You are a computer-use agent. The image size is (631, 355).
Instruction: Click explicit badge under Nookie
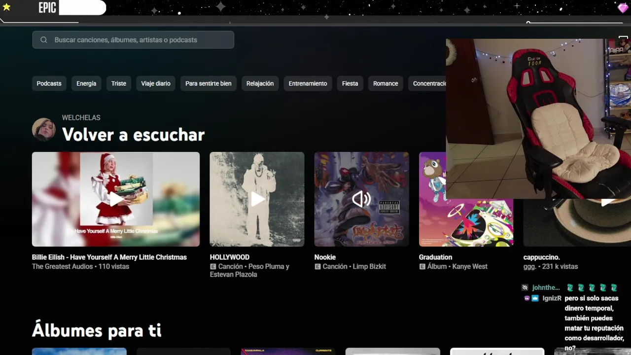point(317,267)
